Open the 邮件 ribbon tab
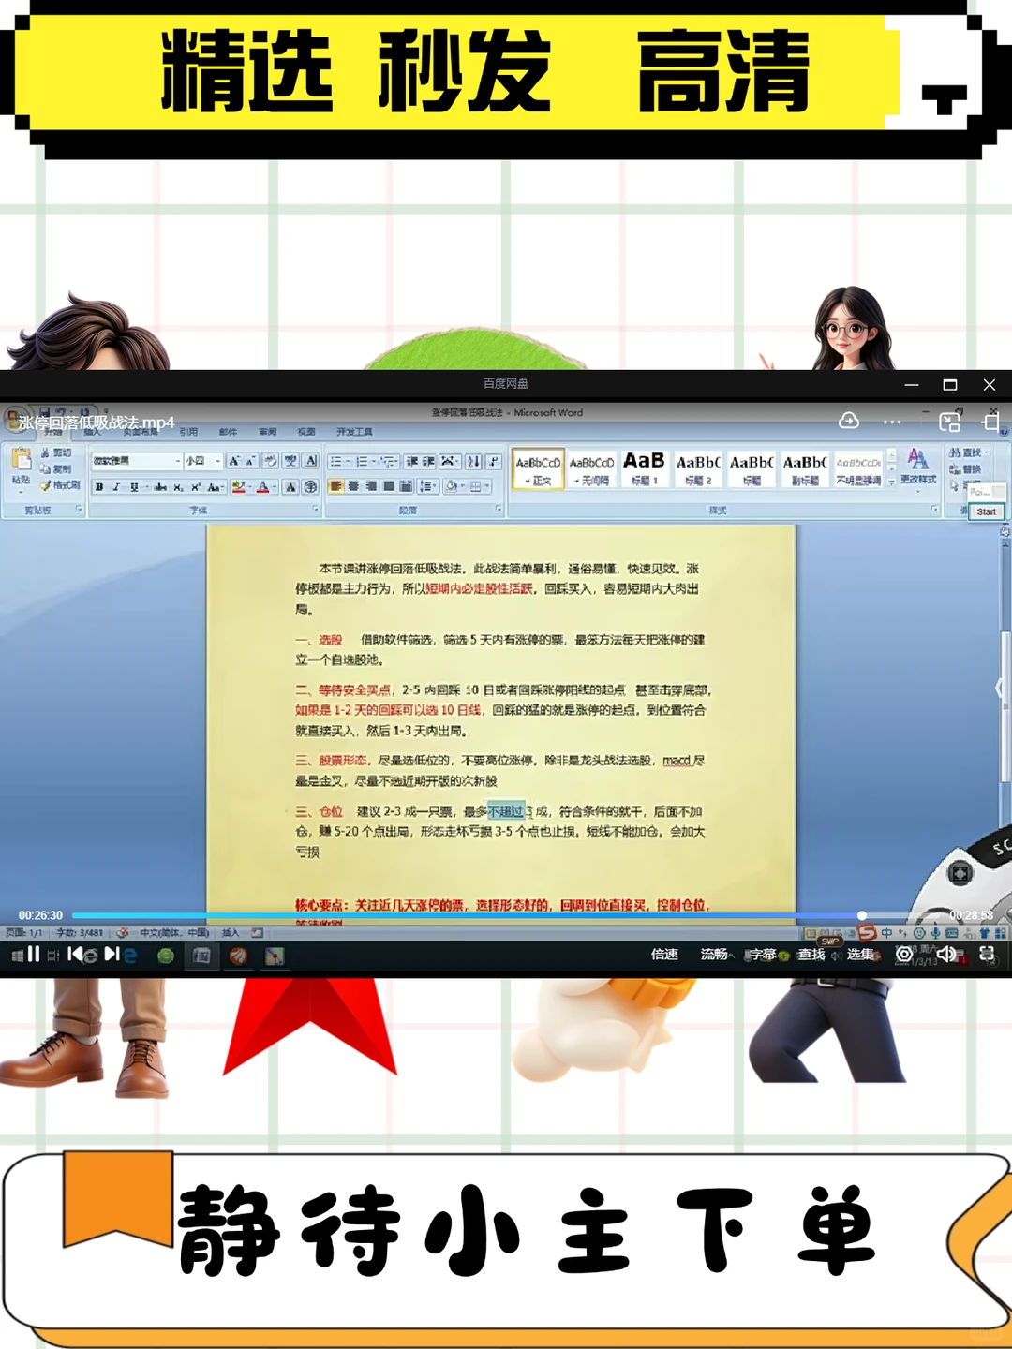1012x1349 pixels. pyautogui.click(x=228, y=432)
